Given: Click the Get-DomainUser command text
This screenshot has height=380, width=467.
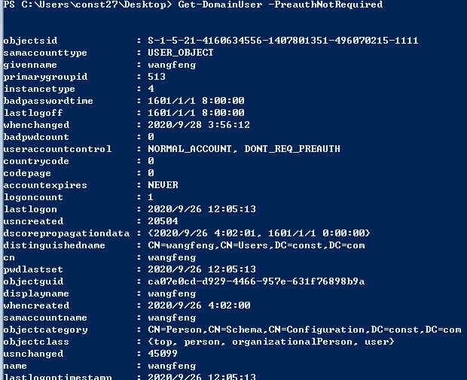Looking at the screenshot, I should tap(220, 5).
